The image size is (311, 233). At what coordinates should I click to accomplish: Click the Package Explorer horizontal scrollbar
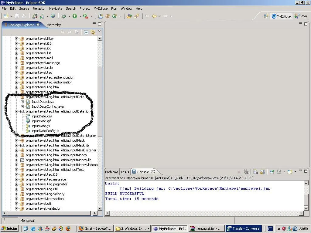[50, 213]
